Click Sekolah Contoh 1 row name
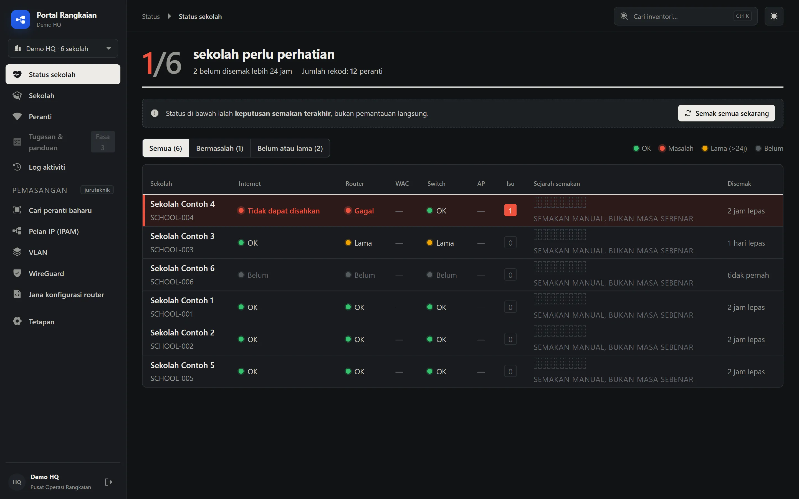Viewport: 799px width, 499px height. tap(182, 300)
